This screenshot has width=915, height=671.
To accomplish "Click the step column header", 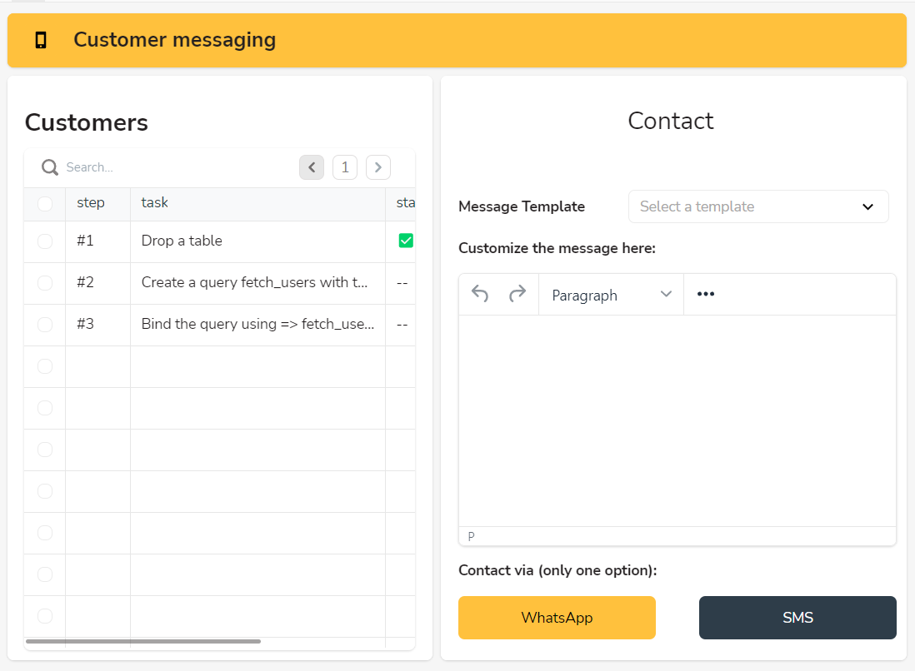I will pyautogui.click(x=91, y=202).
